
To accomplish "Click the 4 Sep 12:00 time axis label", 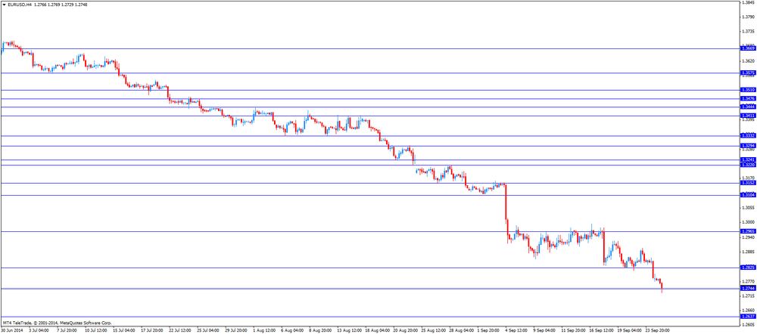I will (x=518, y=331).
